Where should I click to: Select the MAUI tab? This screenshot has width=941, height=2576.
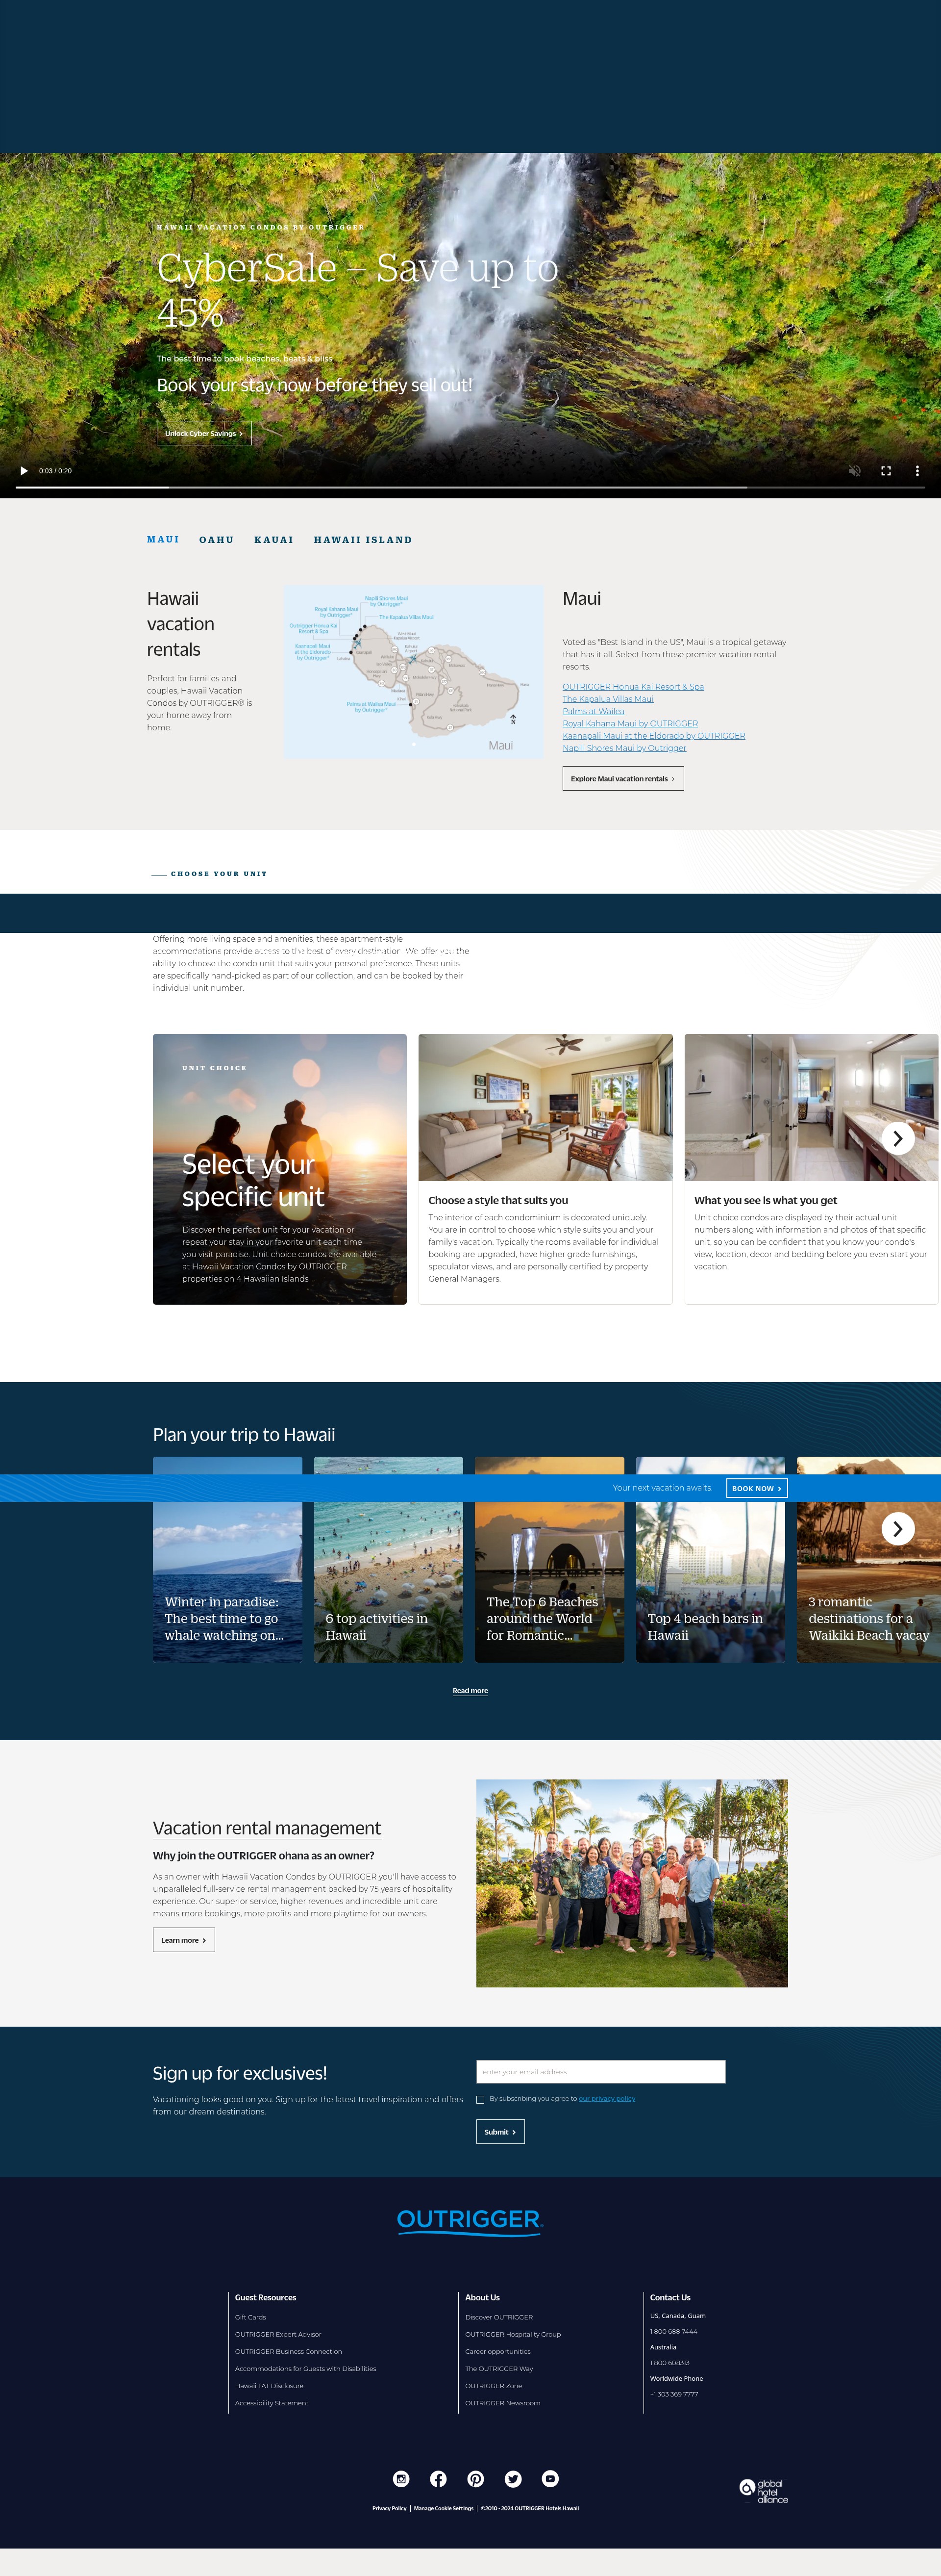pyautogui.click(x=163, y=540)
